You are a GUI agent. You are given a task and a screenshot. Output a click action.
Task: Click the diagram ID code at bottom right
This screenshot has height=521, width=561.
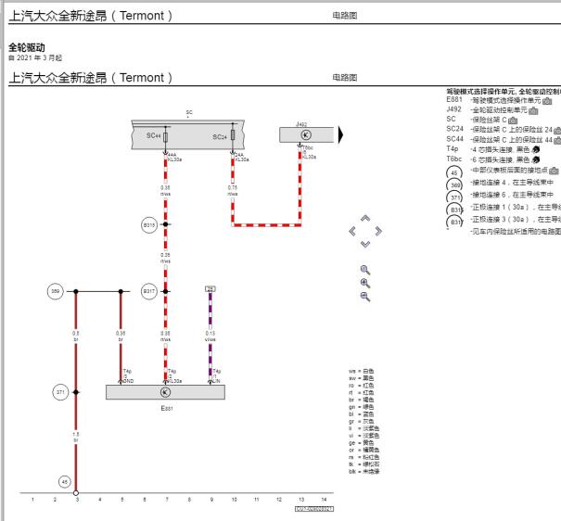pos(314,509)
